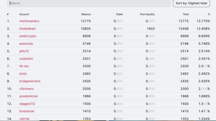Viewport: 216px width, 121px height.
Task: Open the jelly13 account link
Action: pyautogui.click(x=24, y=51)
